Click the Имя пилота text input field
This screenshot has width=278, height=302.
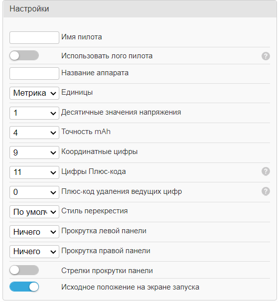click(x=34, y=37)
